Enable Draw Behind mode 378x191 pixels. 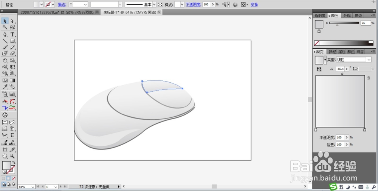pos(8,184)
